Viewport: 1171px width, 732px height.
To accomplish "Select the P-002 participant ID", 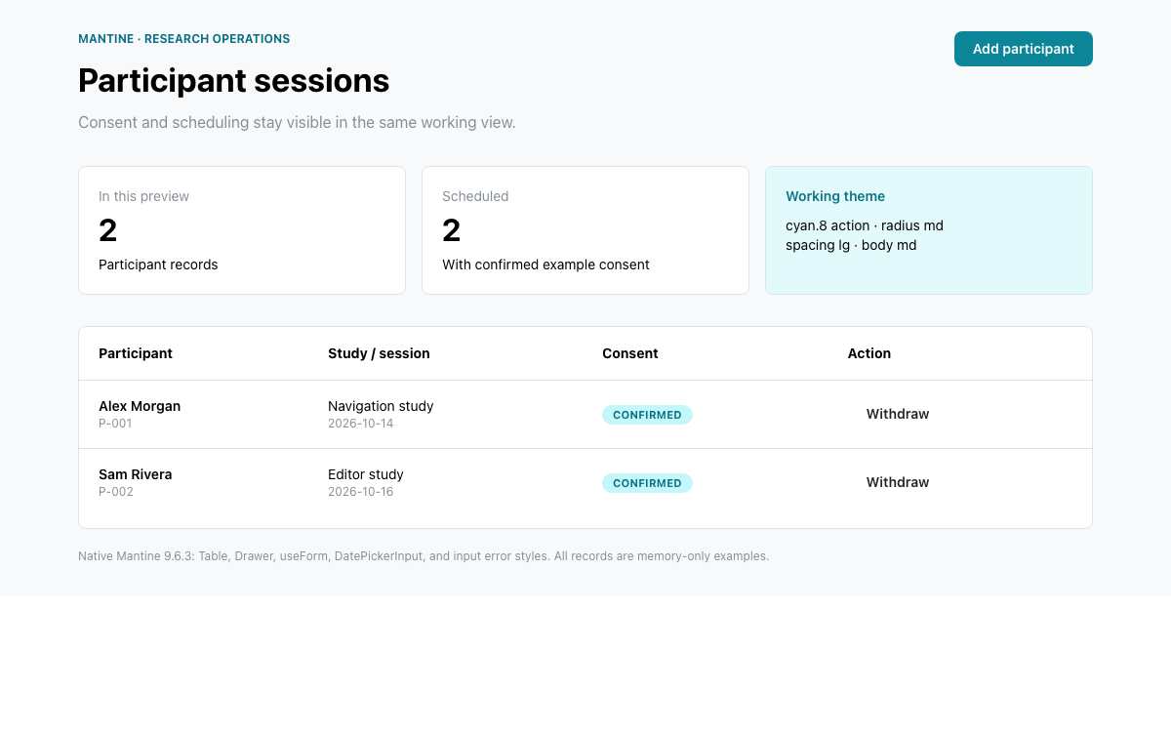I will (x=116, y=492).
